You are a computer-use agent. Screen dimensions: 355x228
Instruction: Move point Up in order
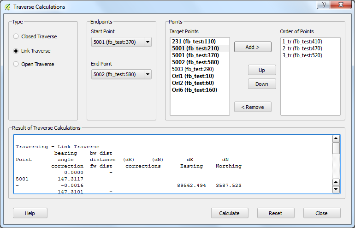click(x=262, y=70)
